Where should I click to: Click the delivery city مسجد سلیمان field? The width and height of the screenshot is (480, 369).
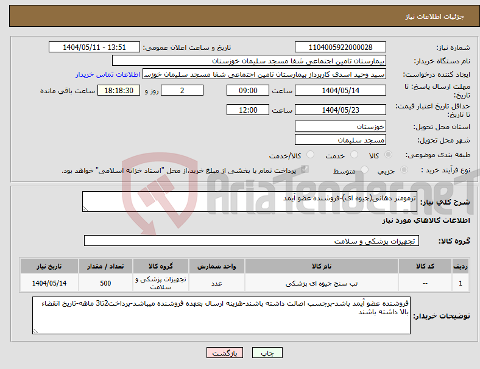point(340,139)
